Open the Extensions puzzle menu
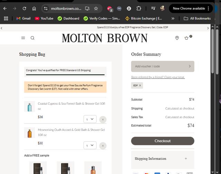This screenshot has height=174, width=221. [x=139, y=8]
